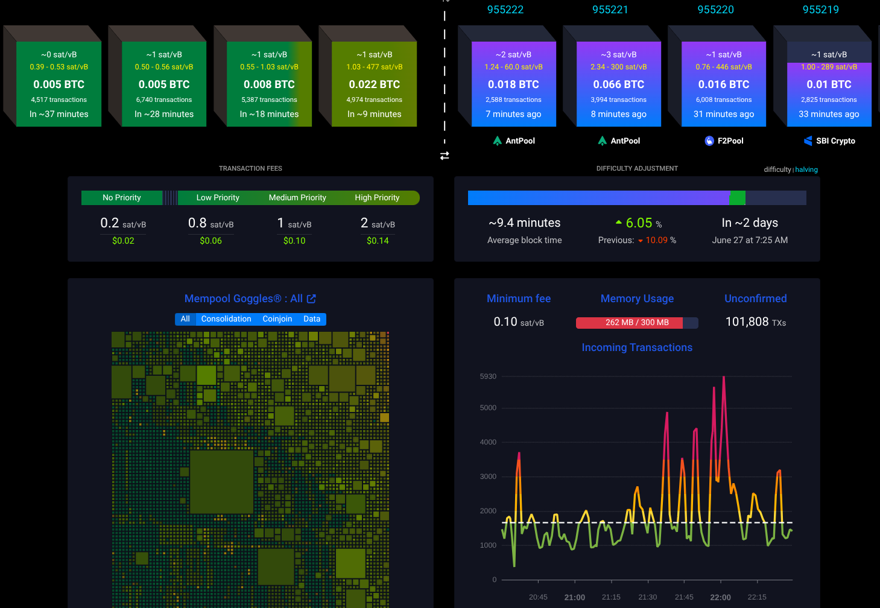Screen dimensions: 880x608
Task: Click the time/reverse swap arrows icon
Action: pyautogui.click(x=445, y=156)
